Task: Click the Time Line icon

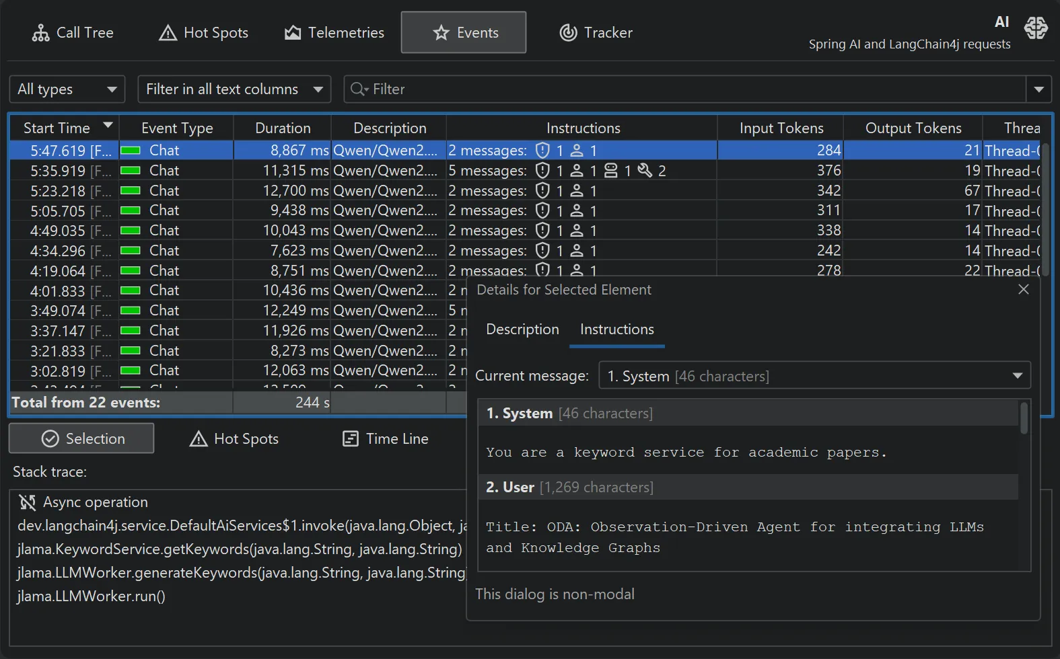Action: point(351,439)
